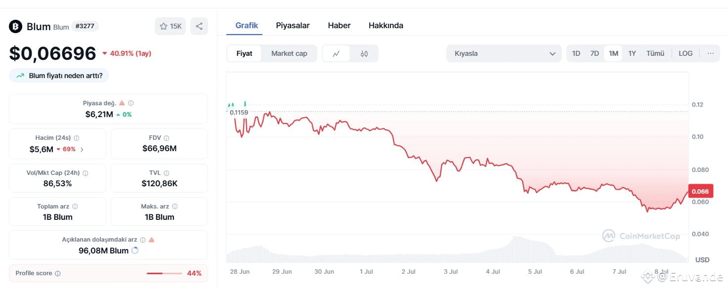Click info icon next to TVL
727x289 pixels.
(x=167, y=173)
